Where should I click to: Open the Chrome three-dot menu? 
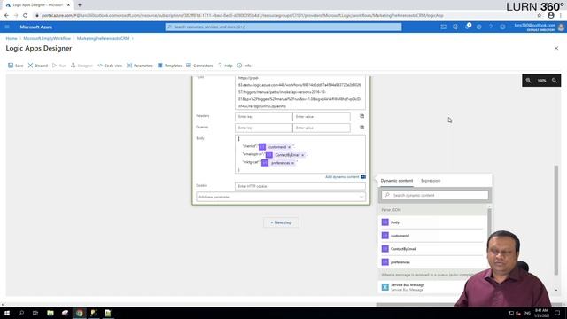(561, 16)
